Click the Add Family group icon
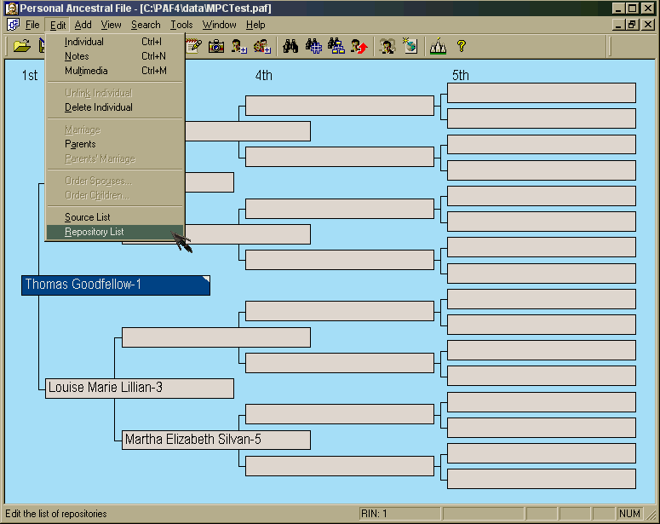The height and width of the screenshot is (524, 660). coord(261,46)
